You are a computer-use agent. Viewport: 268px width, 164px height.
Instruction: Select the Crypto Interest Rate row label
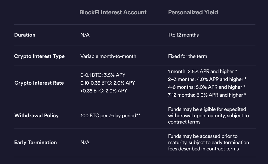point(39,83)
